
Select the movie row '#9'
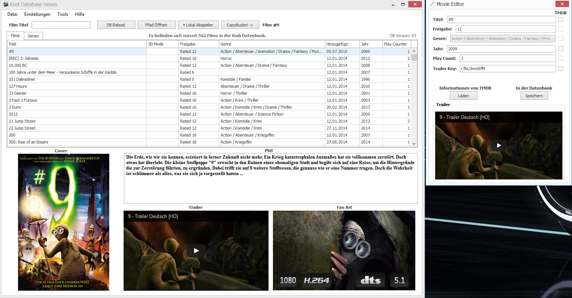[x=209, y=51]
